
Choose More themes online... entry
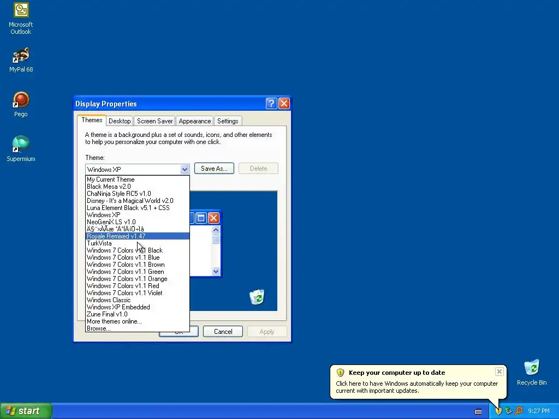pos(137,321)
